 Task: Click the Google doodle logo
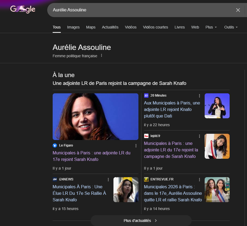coord(23,9)
